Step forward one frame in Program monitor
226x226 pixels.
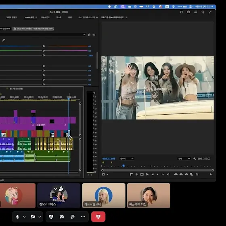point(163,174)
